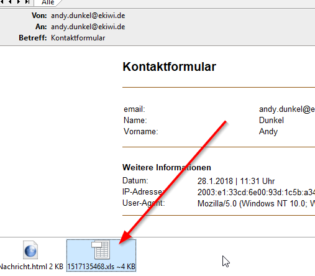Open the 1517135468.xls attachment

pyautogui.click(x=101, y=255)
